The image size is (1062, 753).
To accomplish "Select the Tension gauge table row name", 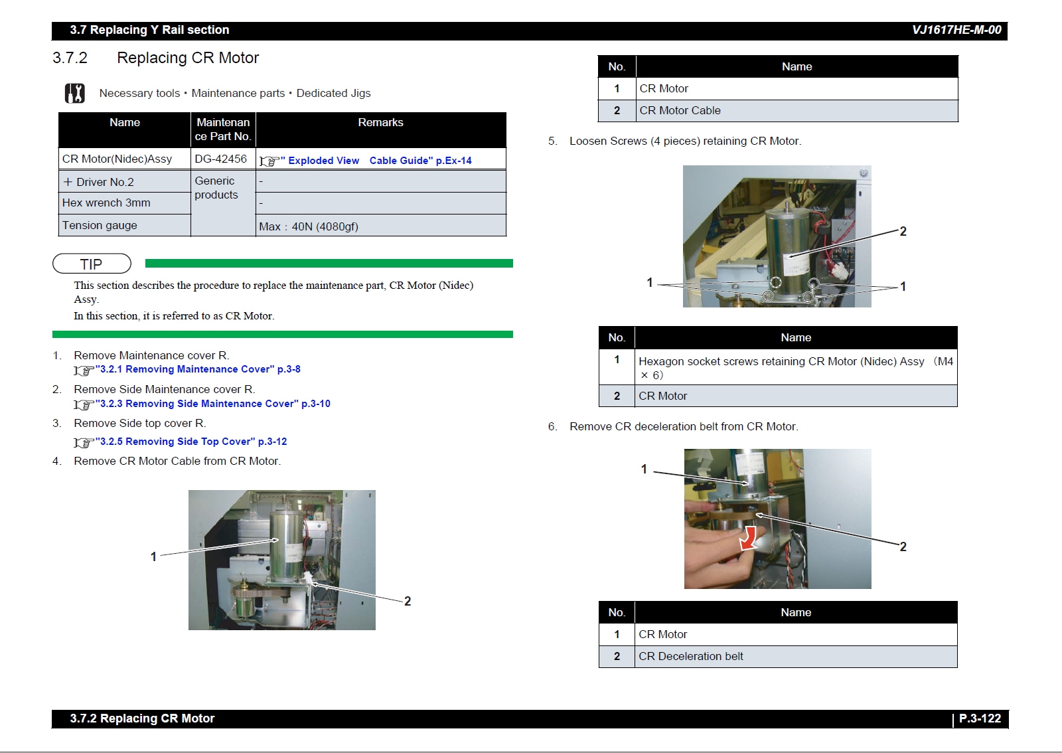I will coord(100,226).
